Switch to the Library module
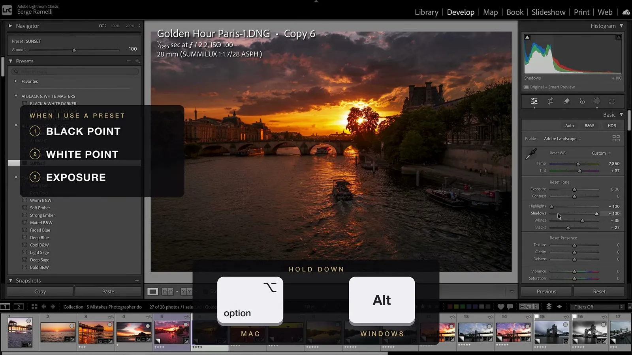The height and width of the screenshot is (355, 632). [427, 12]
